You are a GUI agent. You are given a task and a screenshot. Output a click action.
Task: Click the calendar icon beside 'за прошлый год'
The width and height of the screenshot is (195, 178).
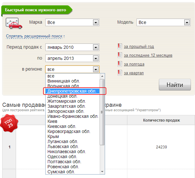tap(120, 46)
